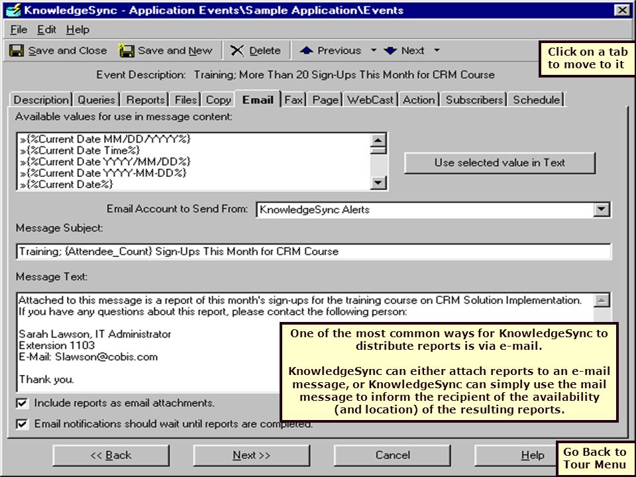Image resolution: width=636 pixels, height=477 pixels.
Task: Switch to the WebCast tab
Action: coord(370,100)
